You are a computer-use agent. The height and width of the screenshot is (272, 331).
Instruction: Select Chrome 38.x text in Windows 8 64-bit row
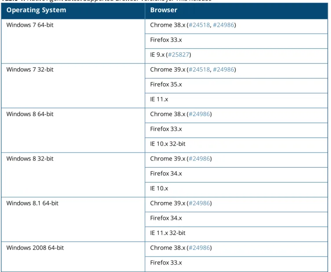point(167,114)
